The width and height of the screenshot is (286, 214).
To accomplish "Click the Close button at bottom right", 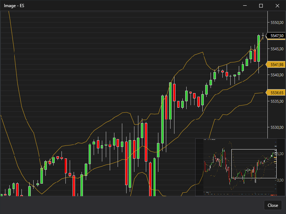I will click(273, 205).
